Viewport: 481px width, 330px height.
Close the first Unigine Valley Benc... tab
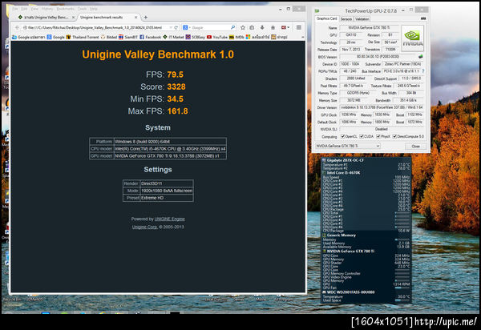73,18
